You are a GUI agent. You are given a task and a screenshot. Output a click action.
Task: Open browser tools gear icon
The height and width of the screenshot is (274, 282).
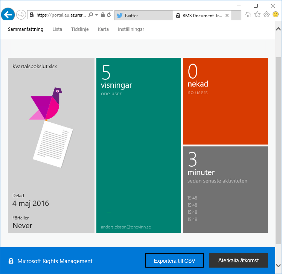(267, 15)
